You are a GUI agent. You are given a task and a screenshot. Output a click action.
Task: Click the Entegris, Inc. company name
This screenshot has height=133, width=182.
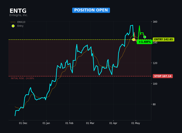coord(19,15)
